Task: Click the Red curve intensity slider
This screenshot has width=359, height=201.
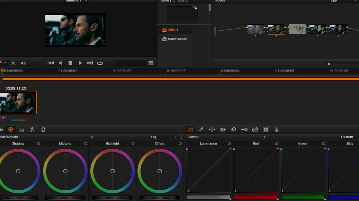Action: [x=256, y=197]
